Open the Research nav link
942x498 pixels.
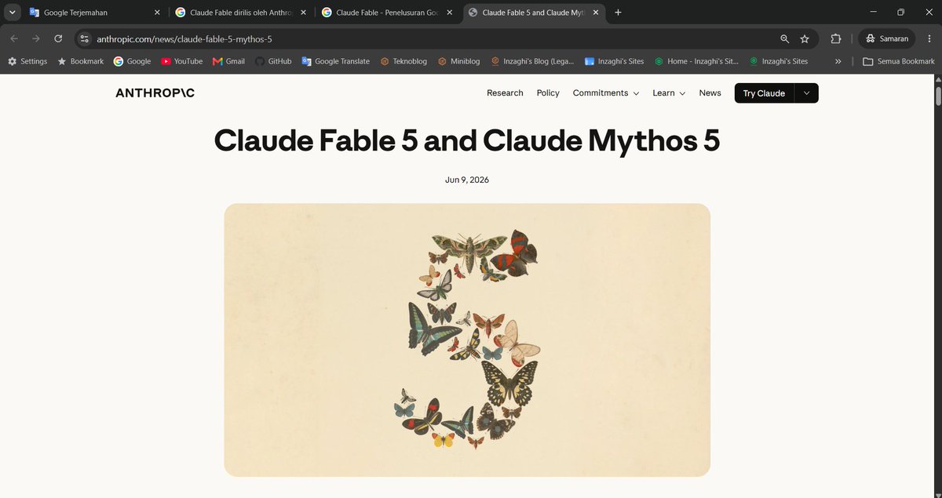[505, 93]
